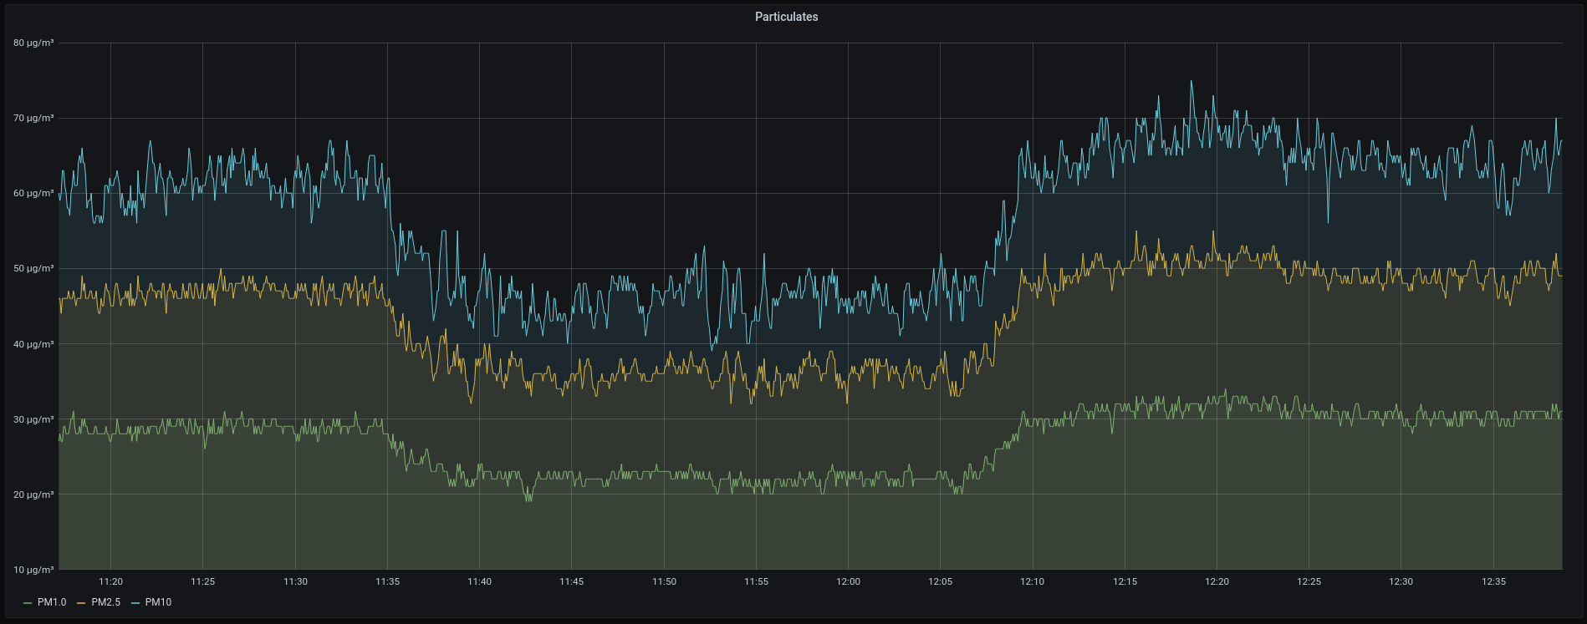Click the yellow PM2.5 legend color swatch
This screenshot has width=1587, height=624.
[81, 603]
